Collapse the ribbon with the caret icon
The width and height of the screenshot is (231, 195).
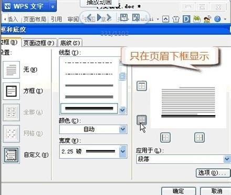pos(165,19)
